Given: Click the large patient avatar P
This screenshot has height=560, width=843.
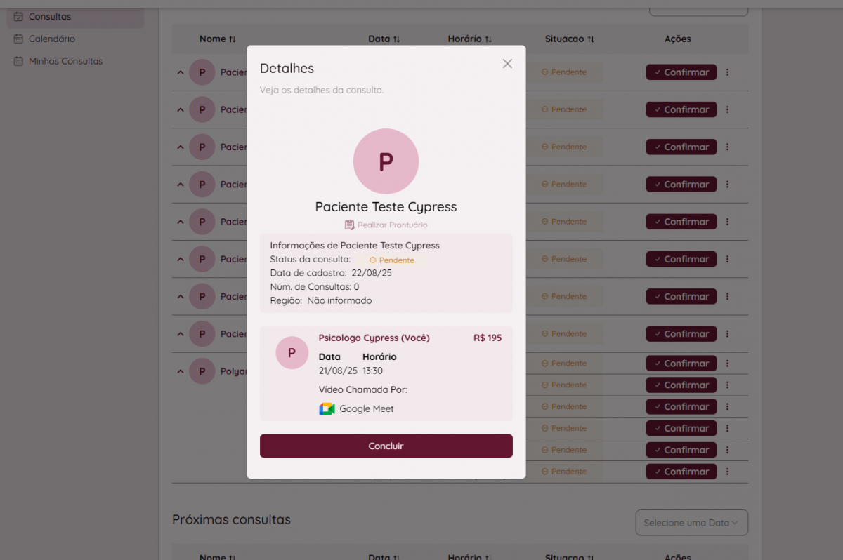Looking at the screenshot, I should coord(386,161).
